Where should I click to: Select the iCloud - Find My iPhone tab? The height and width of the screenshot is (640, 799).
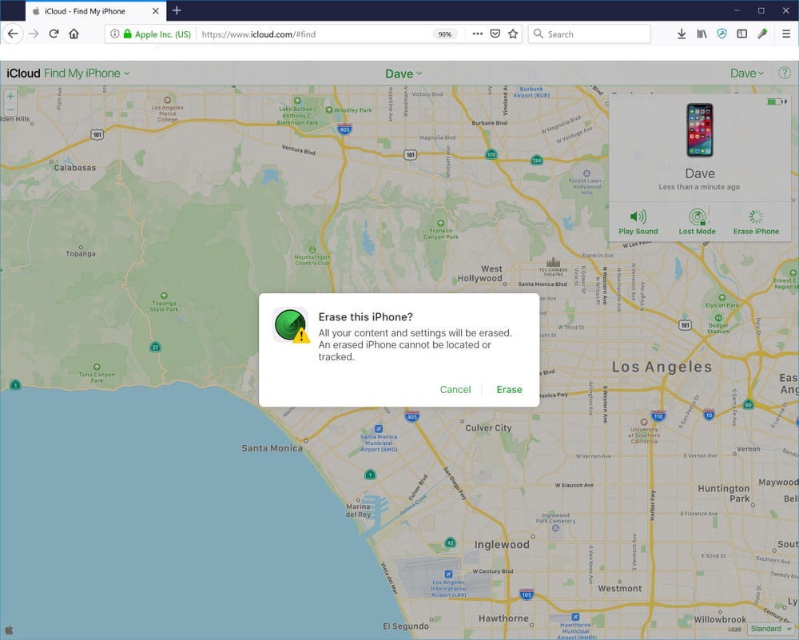(96, 10)
